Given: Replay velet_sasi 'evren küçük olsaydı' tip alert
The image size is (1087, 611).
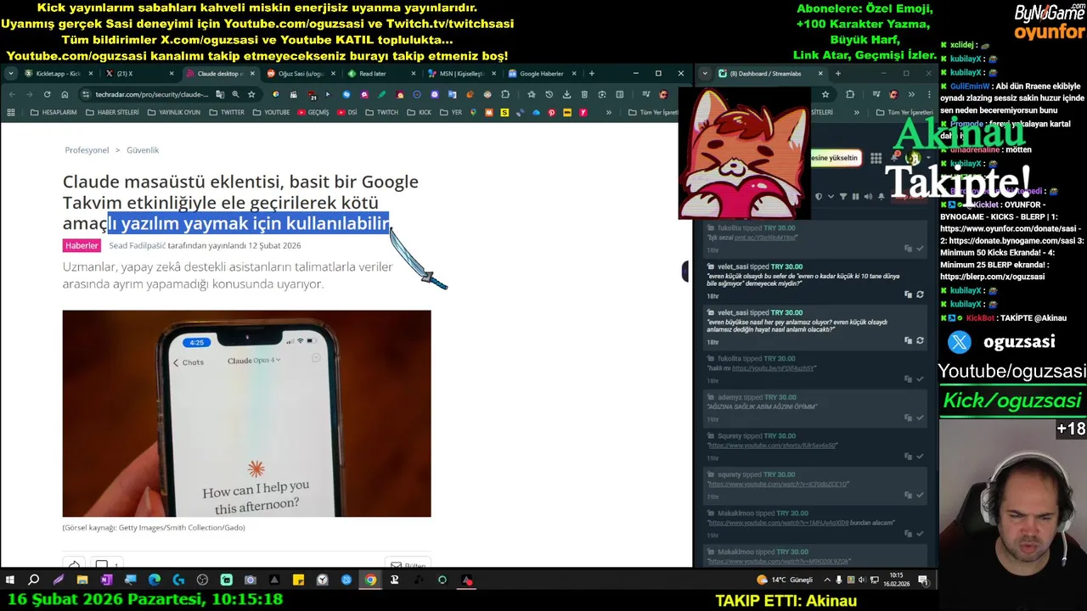Looking at the screenshot, I should (x=920, y=294).
